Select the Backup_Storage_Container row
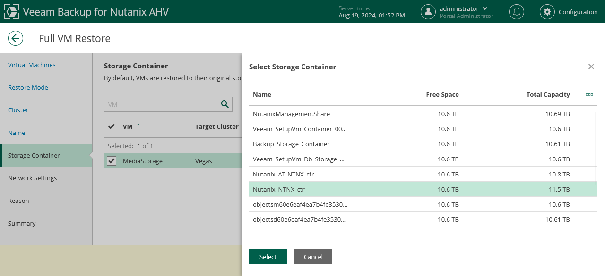Image resolution: width=605 pixels, height=276 pixels. click(x=291, y=144)
